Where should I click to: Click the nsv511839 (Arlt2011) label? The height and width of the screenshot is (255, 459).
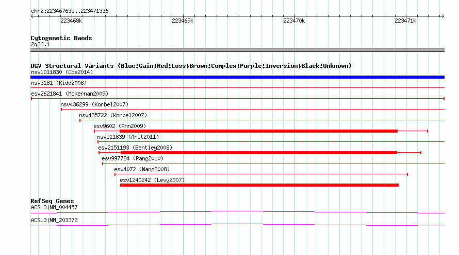tap(128, 137)
